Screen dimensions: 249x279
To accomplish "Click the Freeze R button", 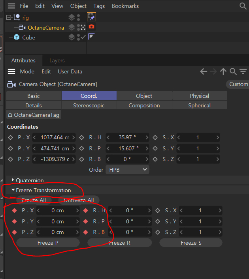I will tap(120, 243).
